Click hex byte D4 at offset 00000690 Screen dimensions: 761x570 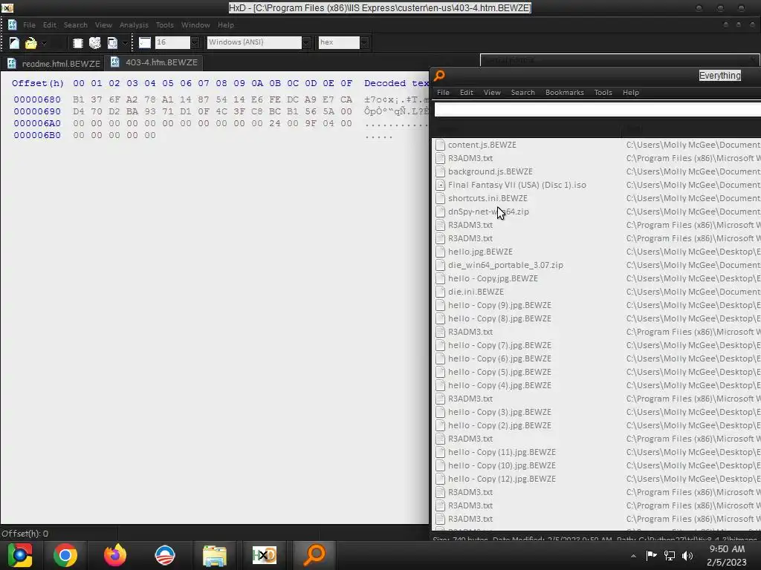tap(78, 111)
